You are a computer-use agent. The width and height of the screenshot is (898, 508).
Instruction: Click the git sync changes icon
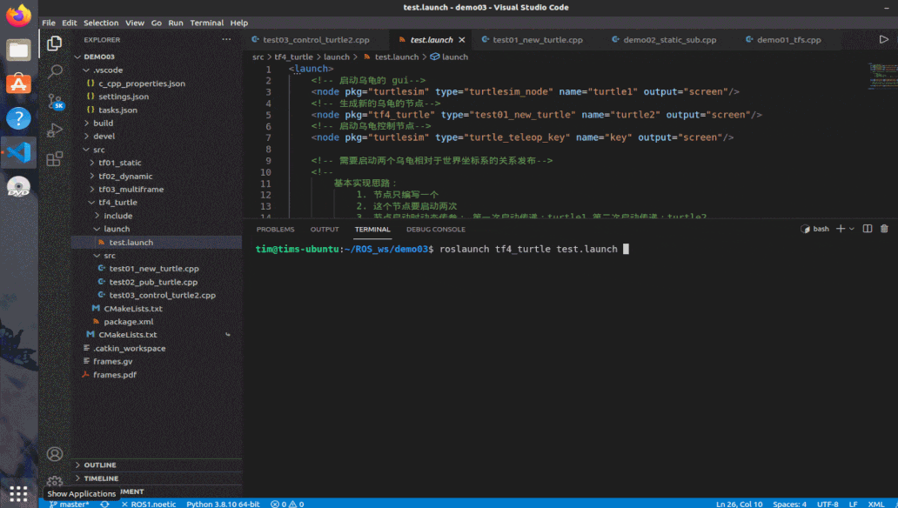[105, 504]
